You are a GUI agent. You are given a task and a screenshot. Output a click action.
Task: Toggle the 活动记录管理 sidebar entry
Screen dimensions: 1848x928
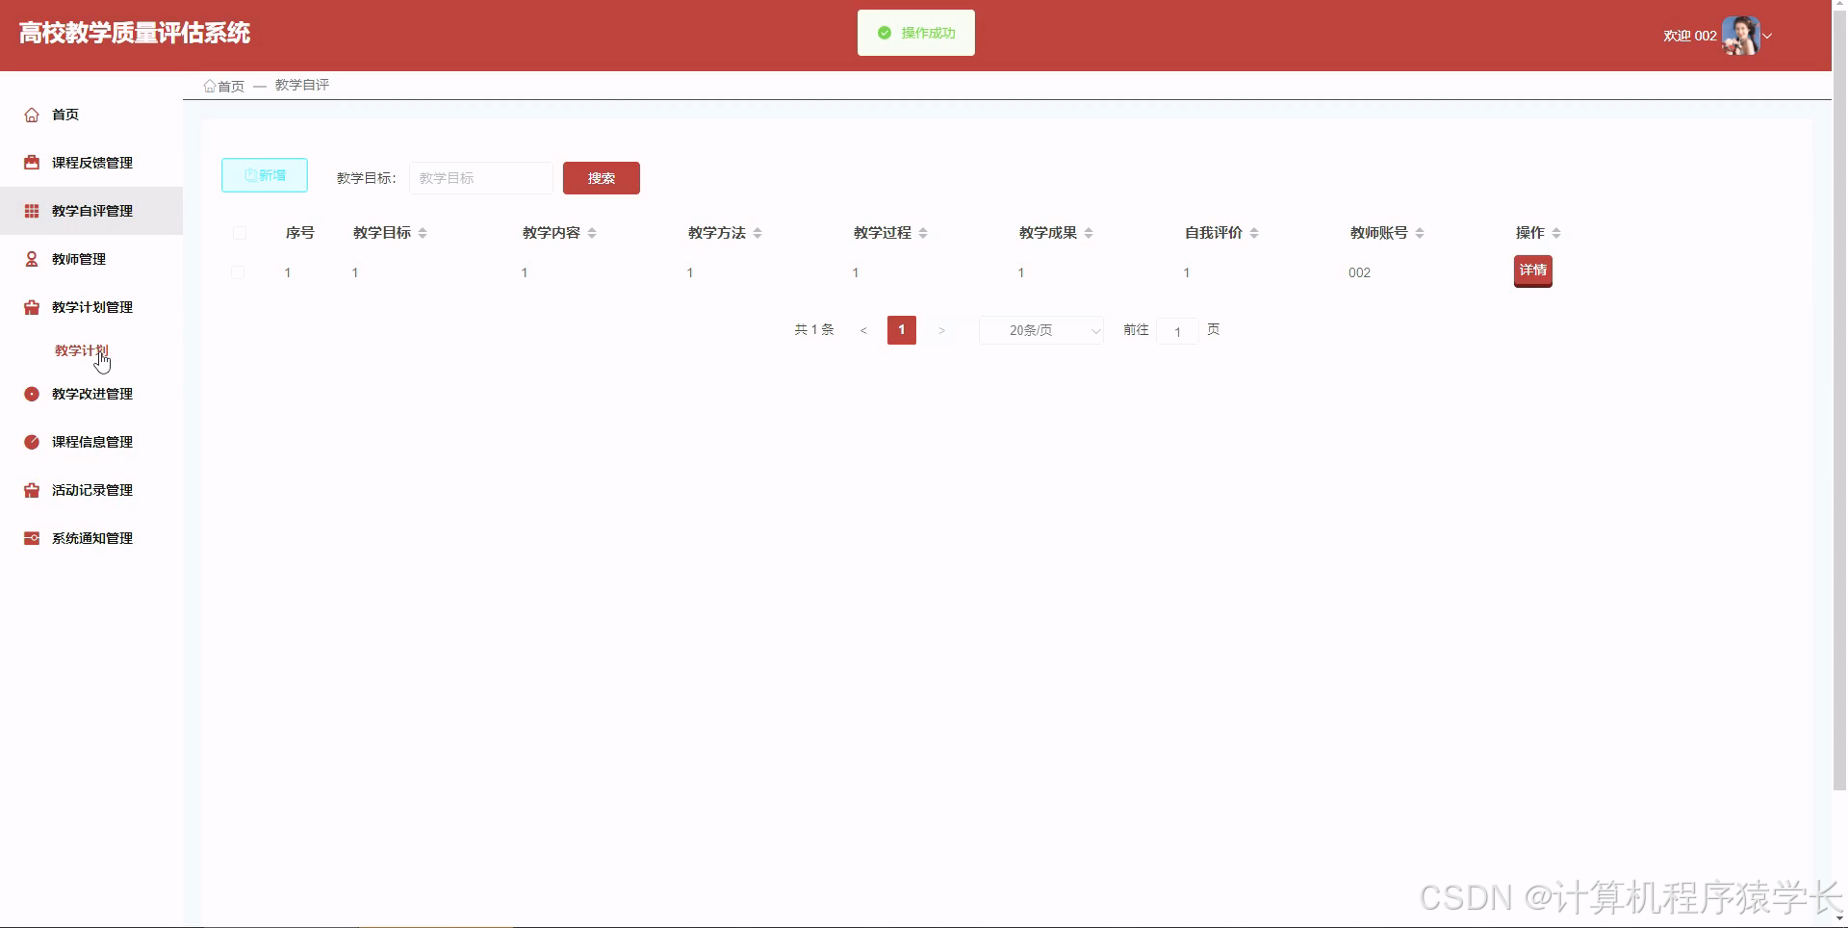click(x=91, y=490)
